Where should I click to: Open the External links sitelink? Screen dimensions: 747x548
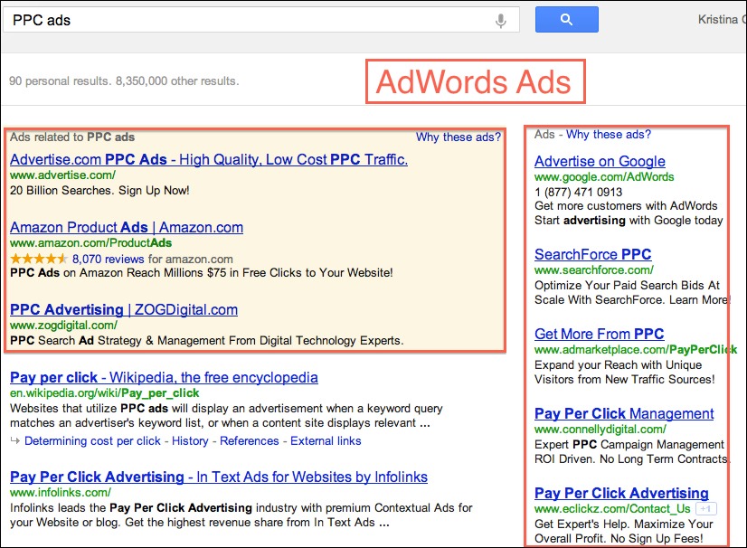[x=325, y=441]
